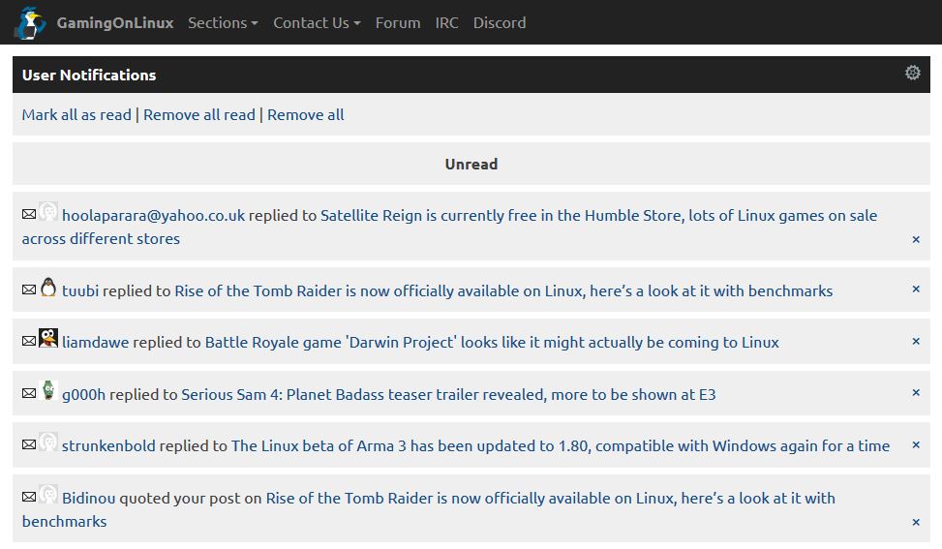Open the Discord nav link
The image size is (942, 549).
click(500, 22)
